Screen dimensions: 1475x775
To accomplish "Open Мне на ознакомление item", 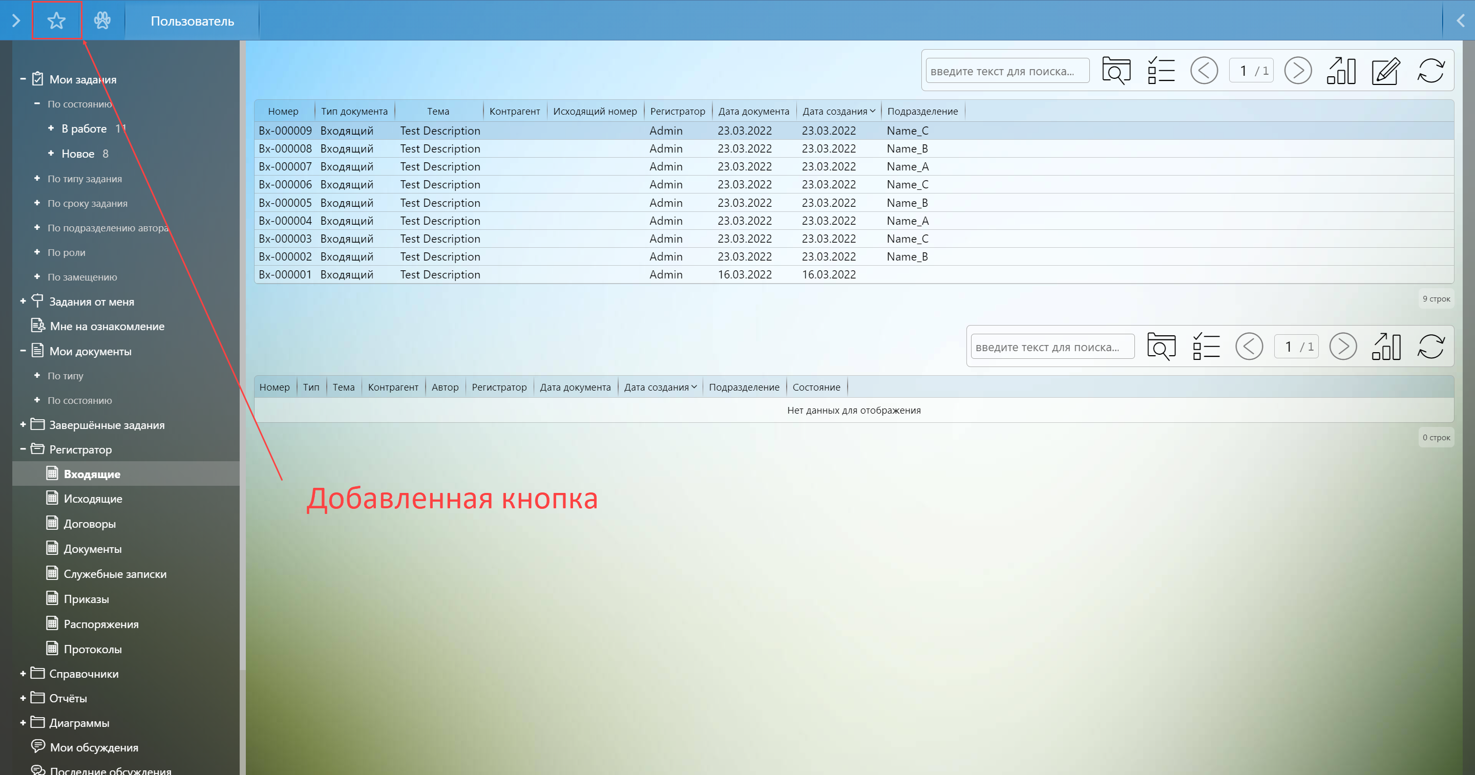I will point(107,326).
